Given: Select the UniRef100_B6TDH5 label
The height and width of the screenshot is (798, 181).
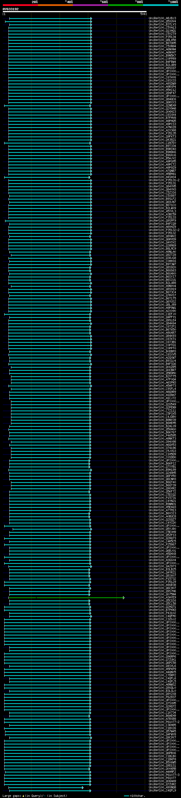Looking at the screenshot, I should tap(162, 43).
